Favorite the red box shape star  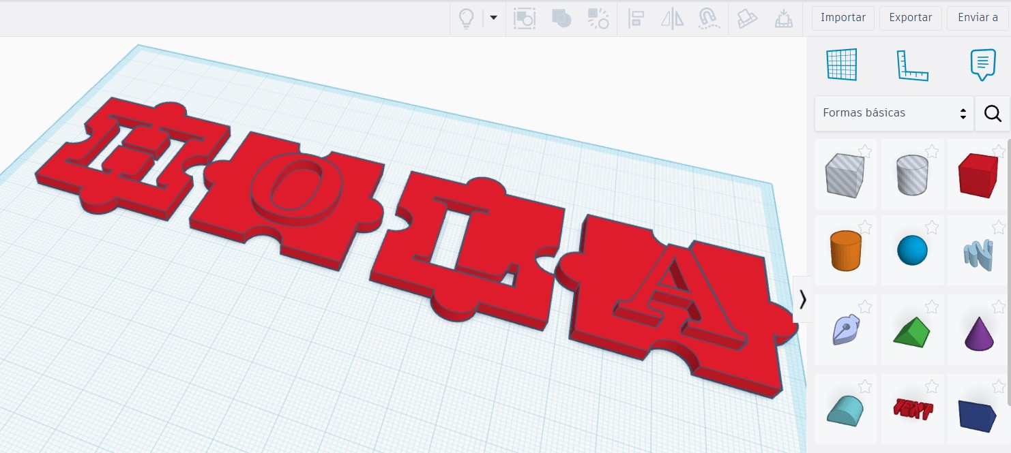tap(999, 151)
